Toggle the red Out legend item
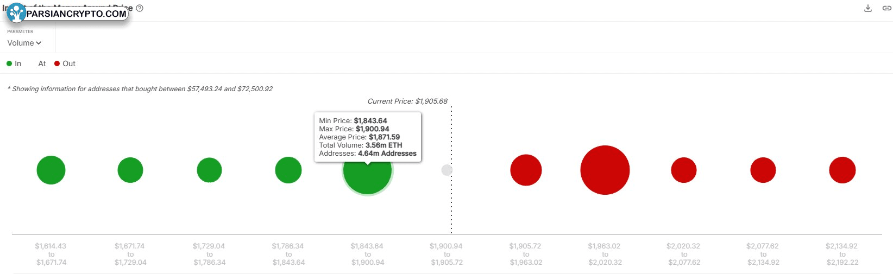Viewport: 893px width, 274px height. tap(65, 63)
